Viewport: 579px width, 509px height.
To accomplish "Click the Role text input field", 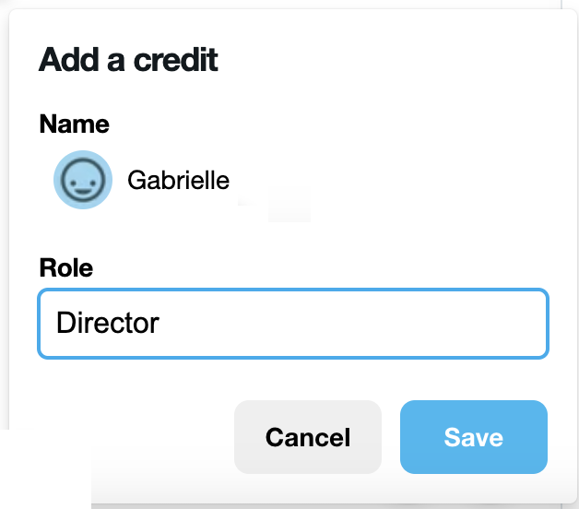I will pos(293,324).
